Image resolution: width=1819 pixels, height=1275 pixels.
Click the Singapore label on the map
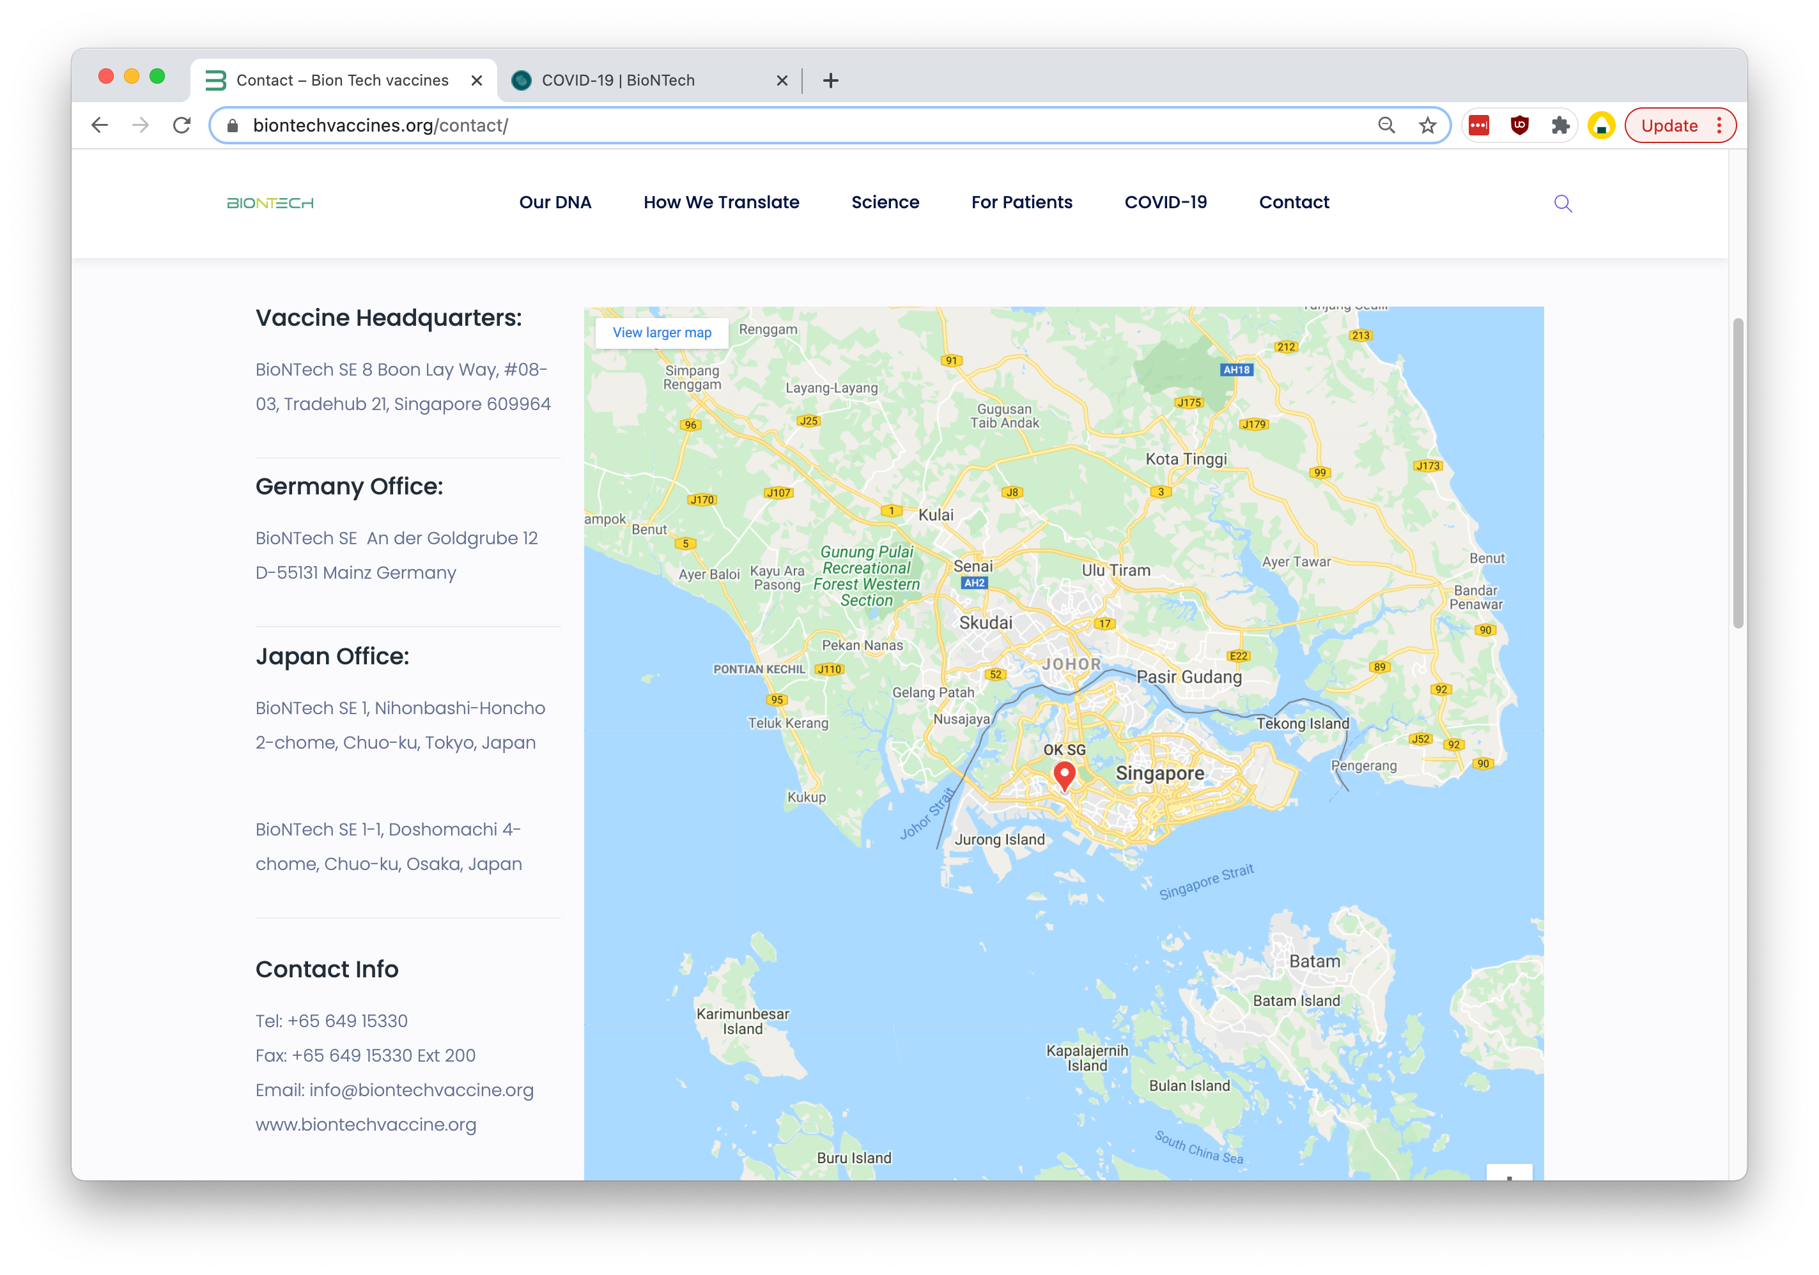click(x=1159, y=774)
